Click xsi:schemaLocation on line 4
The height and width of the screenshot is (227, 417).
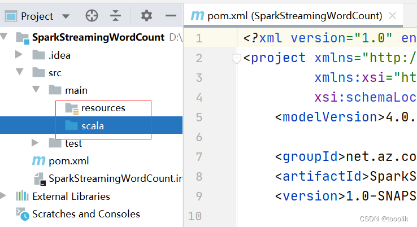(366, 97)
